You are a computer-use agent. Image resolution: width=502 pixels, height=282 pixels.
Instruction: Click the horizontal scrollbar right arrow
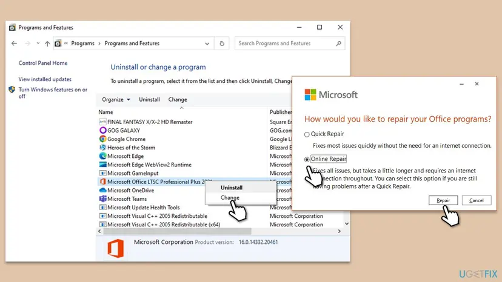(339, 231)
